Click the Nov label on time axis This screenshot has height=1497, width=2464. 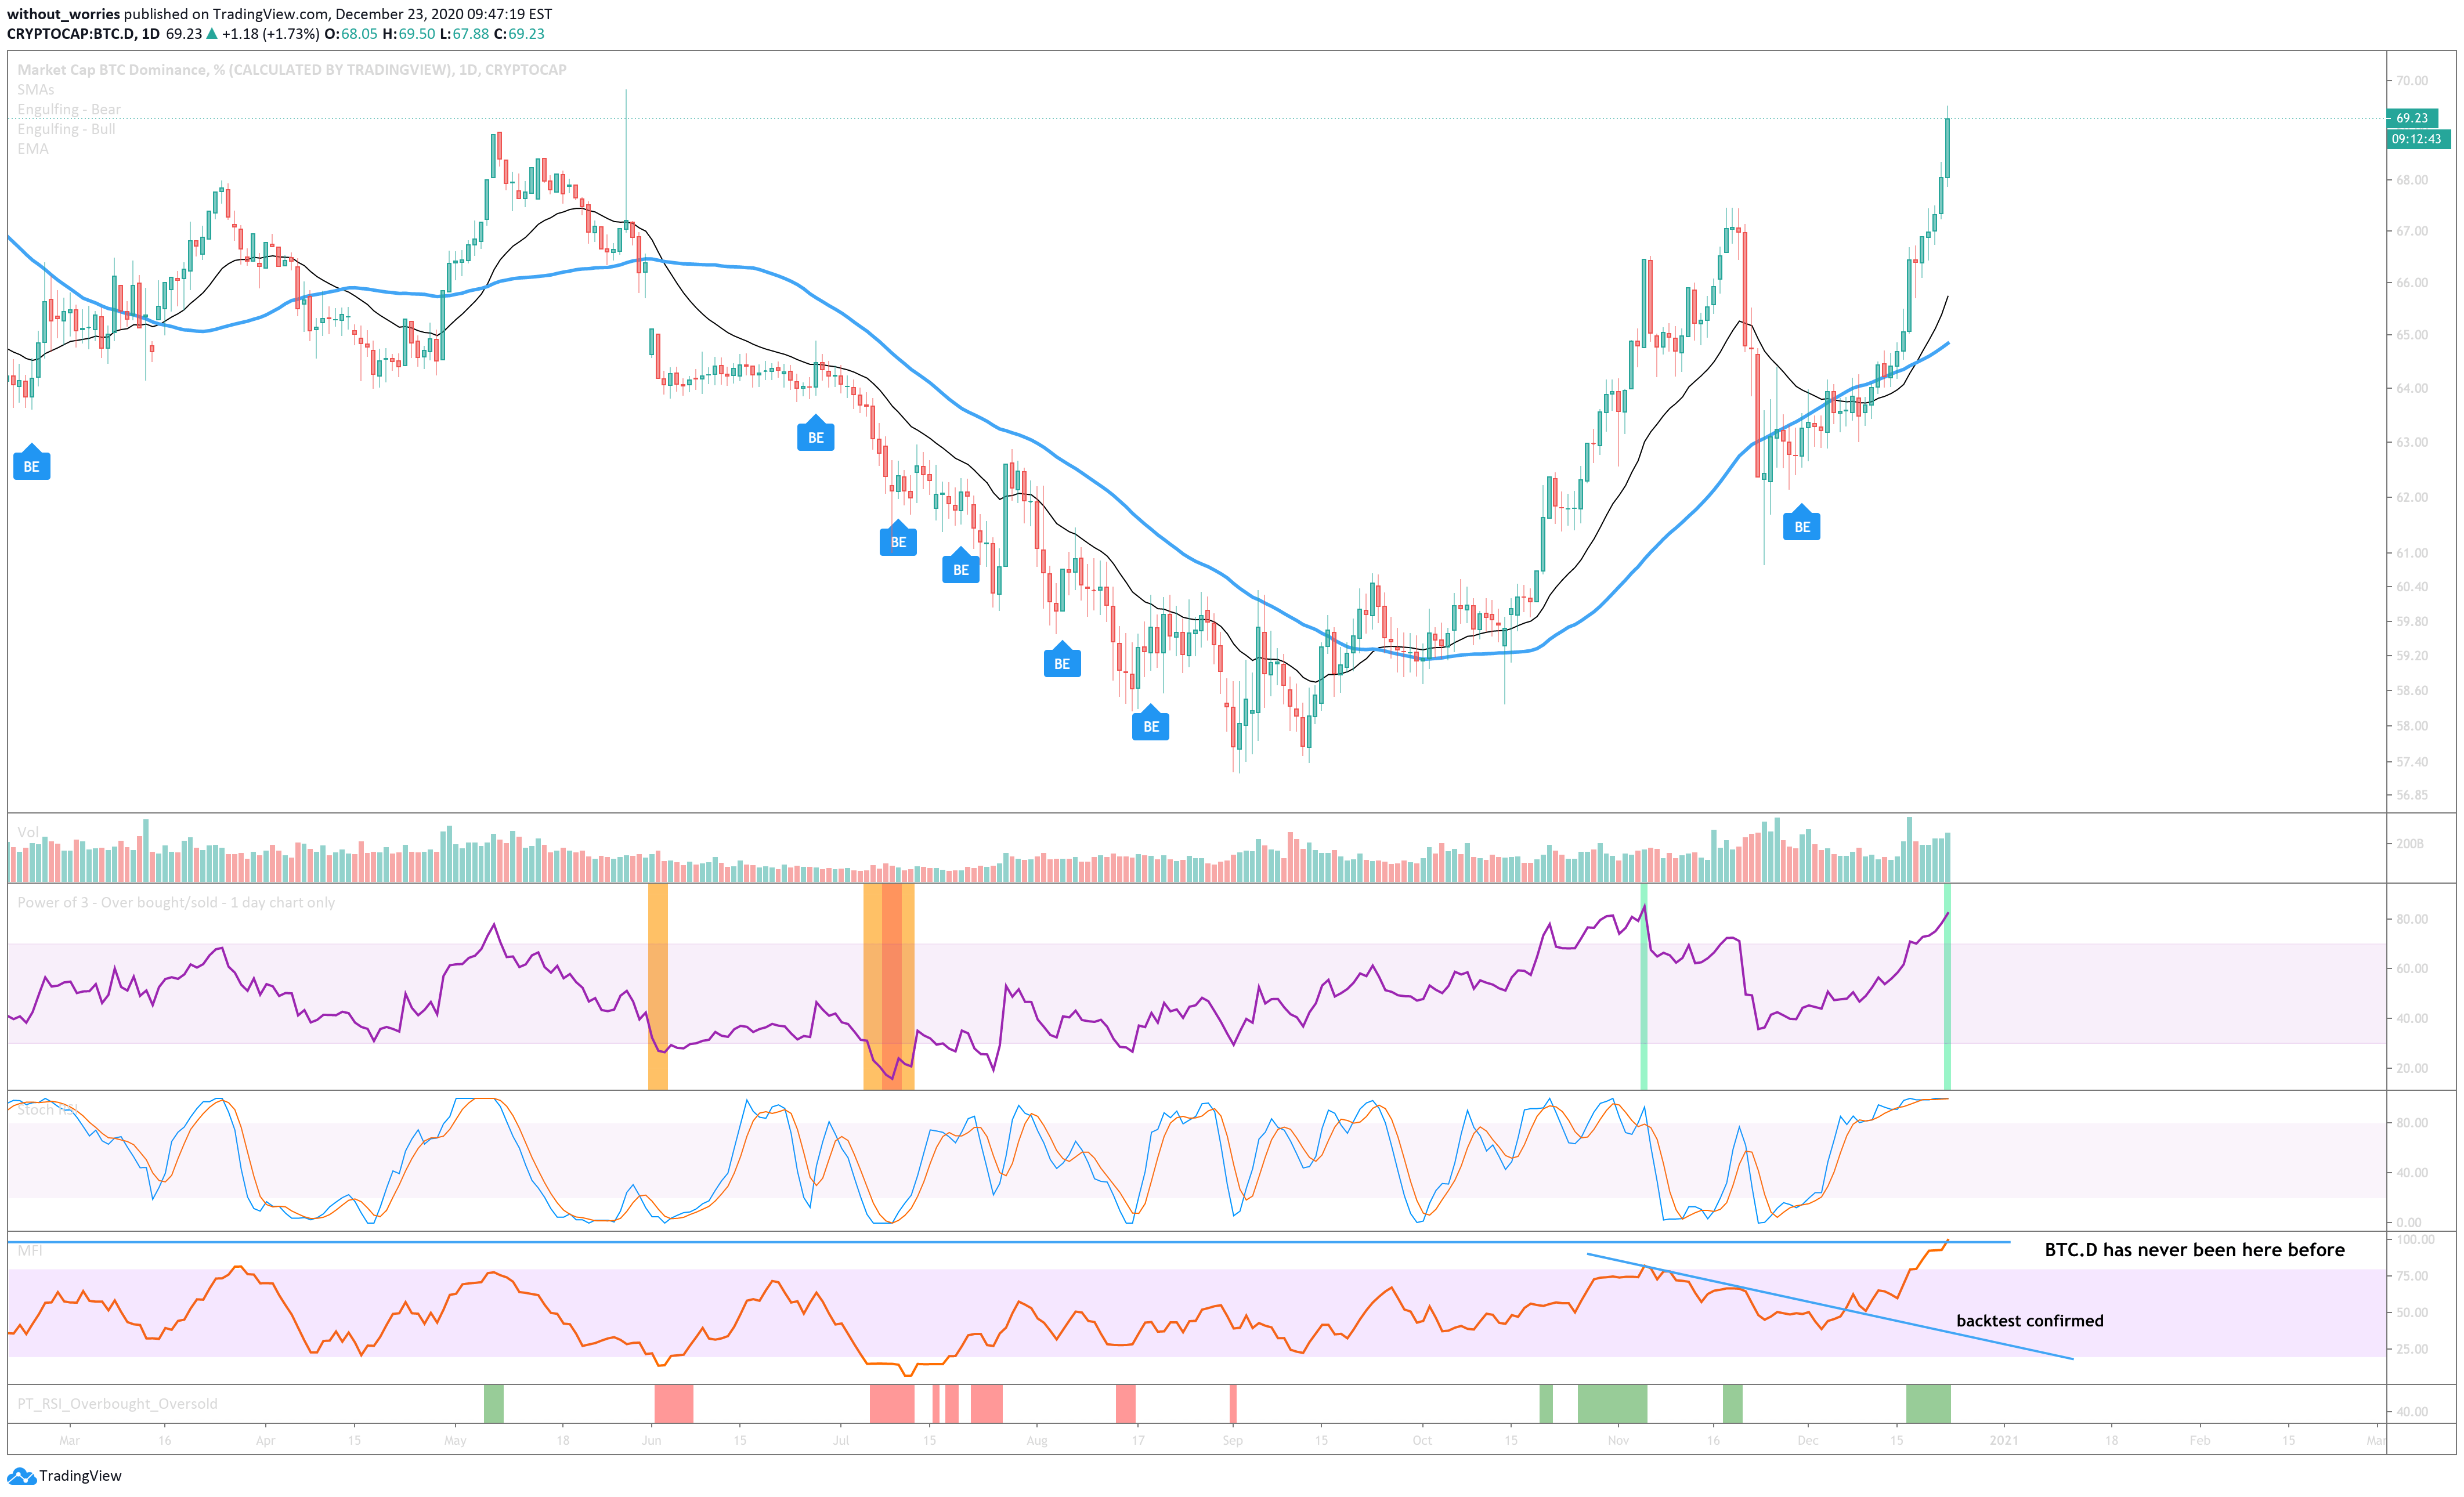click(1618, 1440)
